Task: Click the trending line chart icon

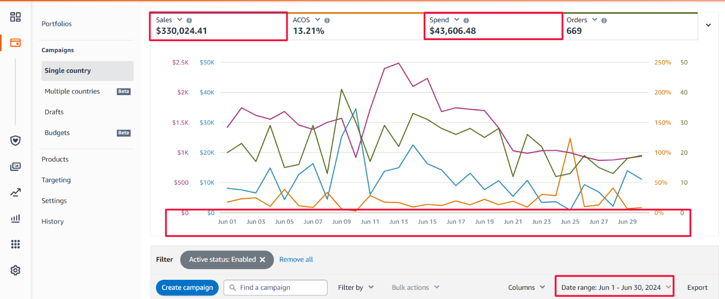Action: (x=15, y=192)
